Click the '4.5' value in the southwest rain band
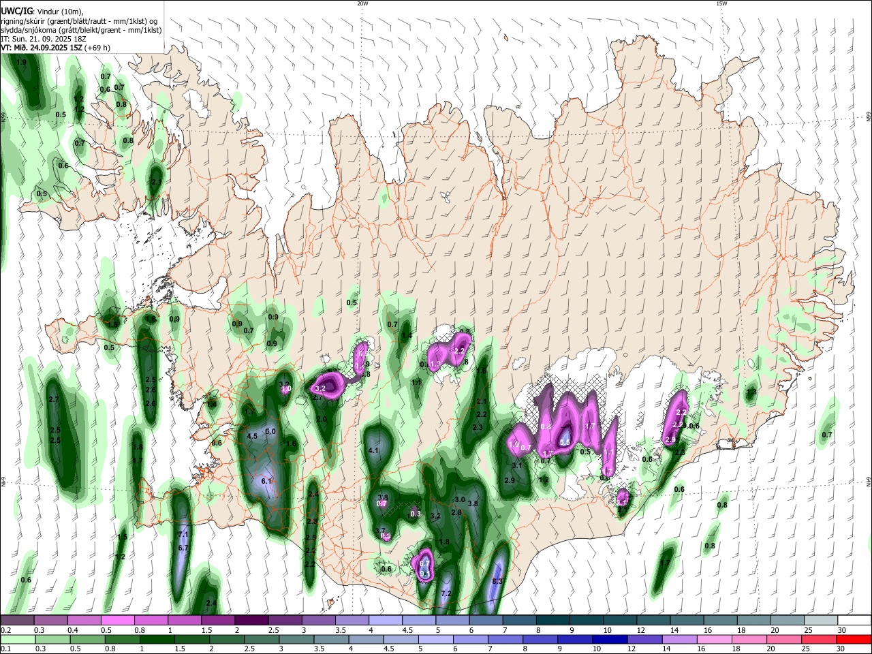The width and height of the screenshot is (872, 654). click(x=251, y=436)
